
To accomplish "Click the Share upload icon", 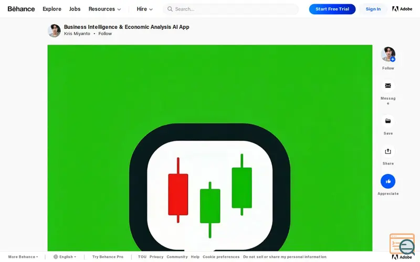I will pos(388,151).
